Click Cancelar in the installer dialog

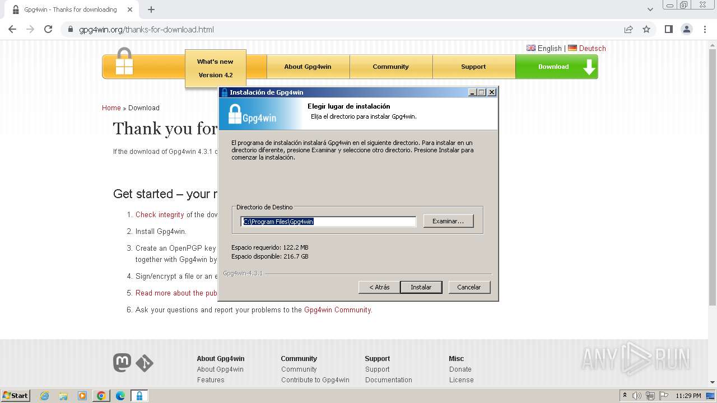click(x=469, y=287)
